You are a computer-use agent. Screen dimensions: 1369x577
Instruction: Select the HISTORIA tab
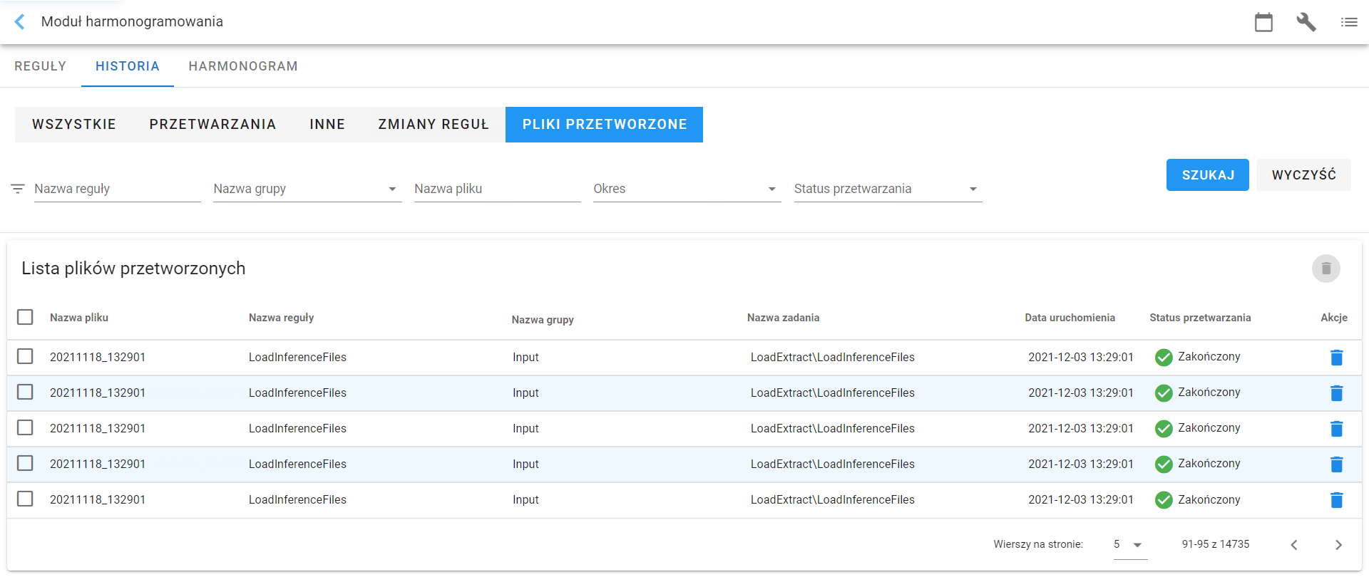(128, 66)
